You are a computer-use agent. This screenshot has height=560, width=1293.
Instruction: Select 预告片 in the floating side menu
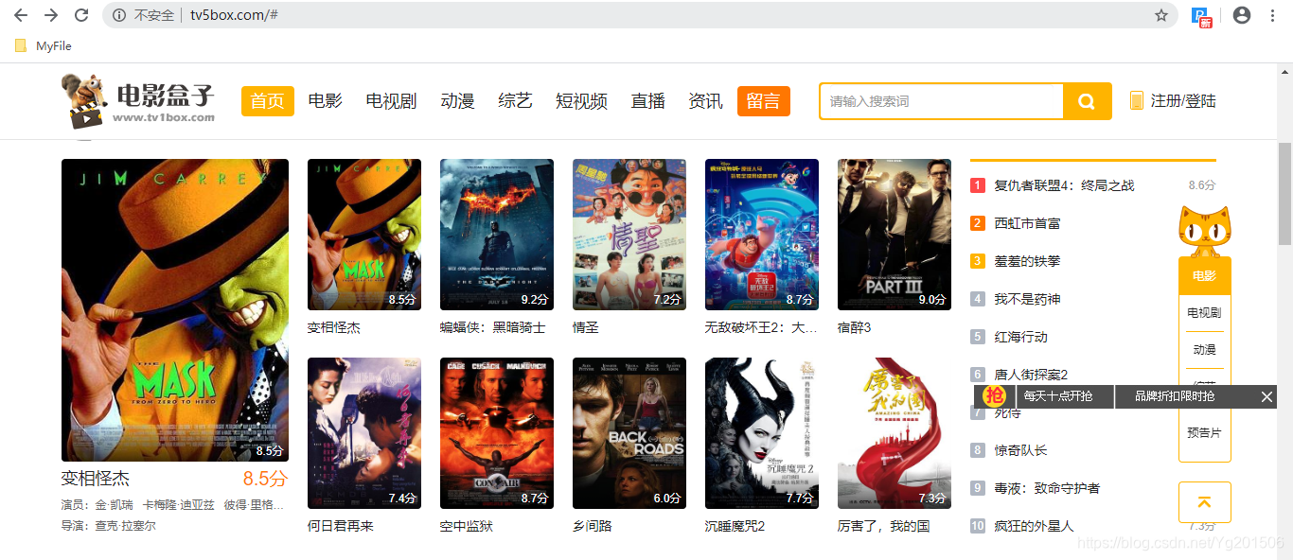[1204, 432]
